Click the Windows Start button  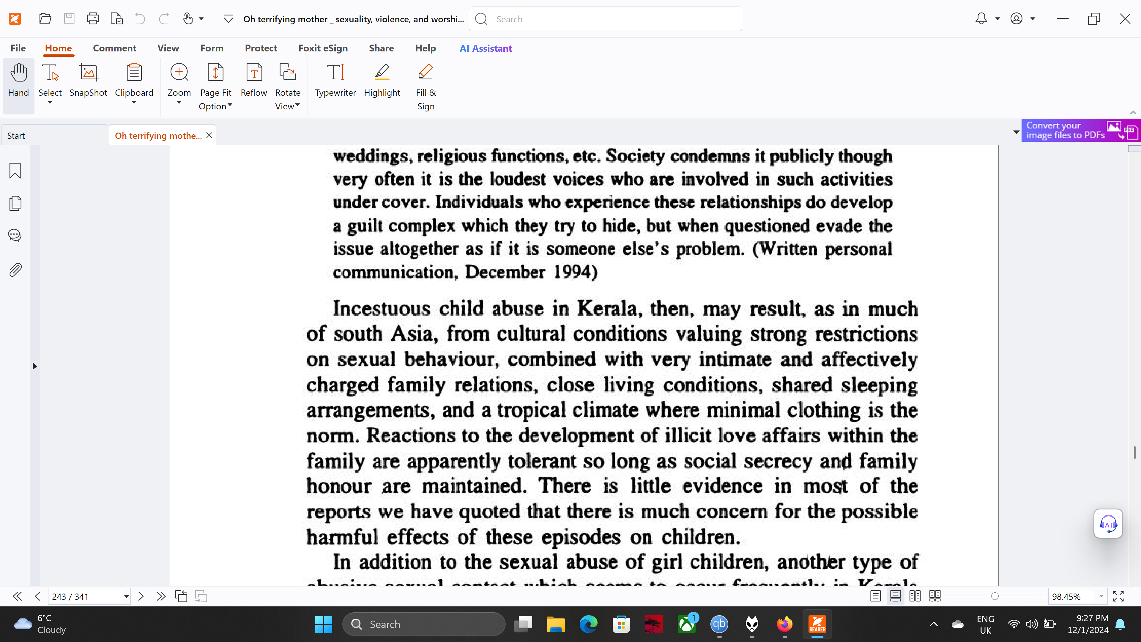323,624
